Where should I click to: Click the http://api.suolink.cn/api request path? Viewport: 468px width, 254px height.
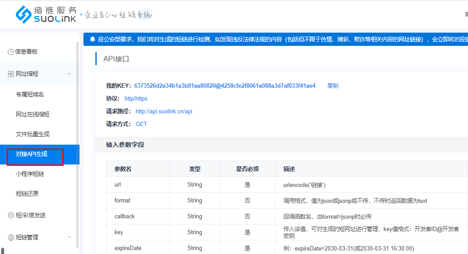click(x=164, y=112)
